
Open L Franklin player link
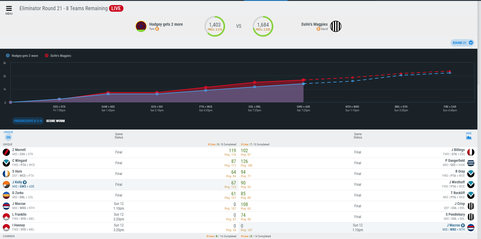tap(19, 214)
